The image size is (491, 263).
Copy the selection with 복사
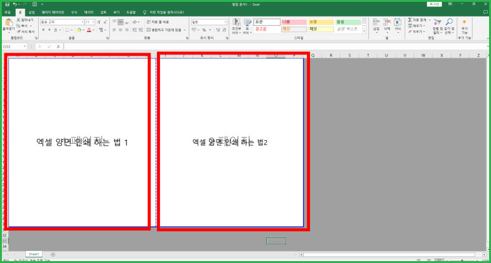(24, 26)
